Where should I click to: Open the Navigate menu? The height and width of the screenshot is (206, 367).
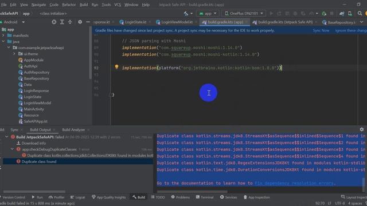click(x=38, y=5)
